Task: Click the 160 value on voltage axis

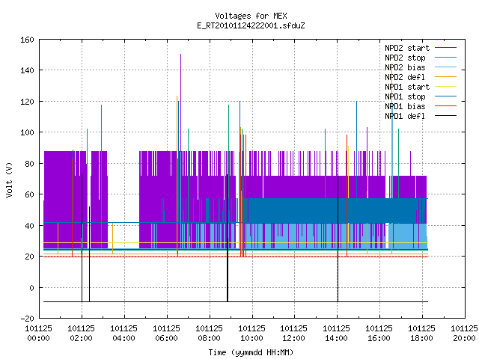Action: [x=27, y=40]
